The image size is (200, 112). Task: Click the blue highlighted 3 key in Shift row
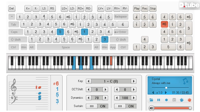pos(105,40)
